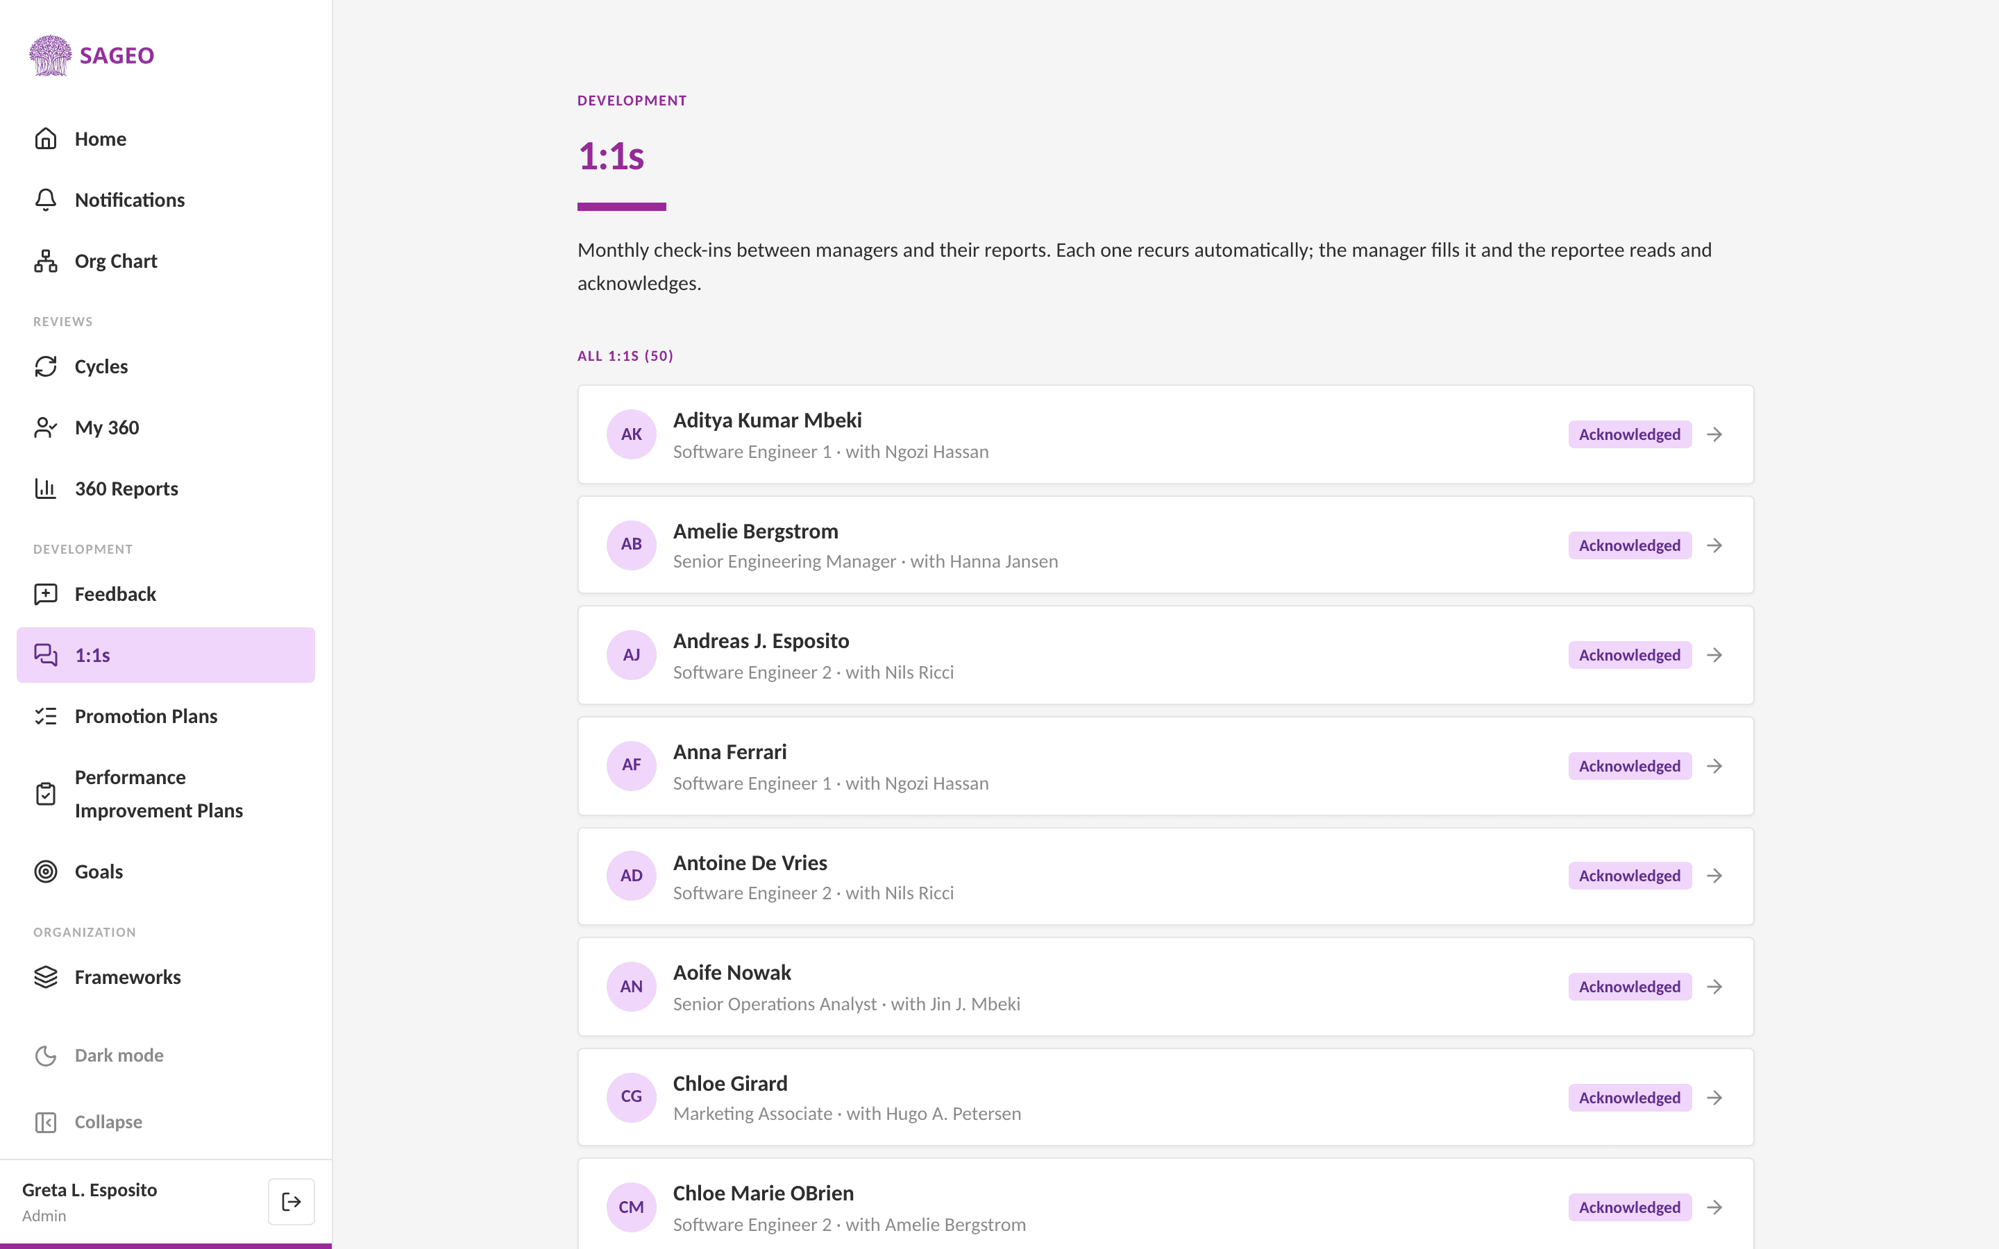
Task: Click Acknowledged badge for Andreas J. Esposito
Action: (x=1629, y=655)
